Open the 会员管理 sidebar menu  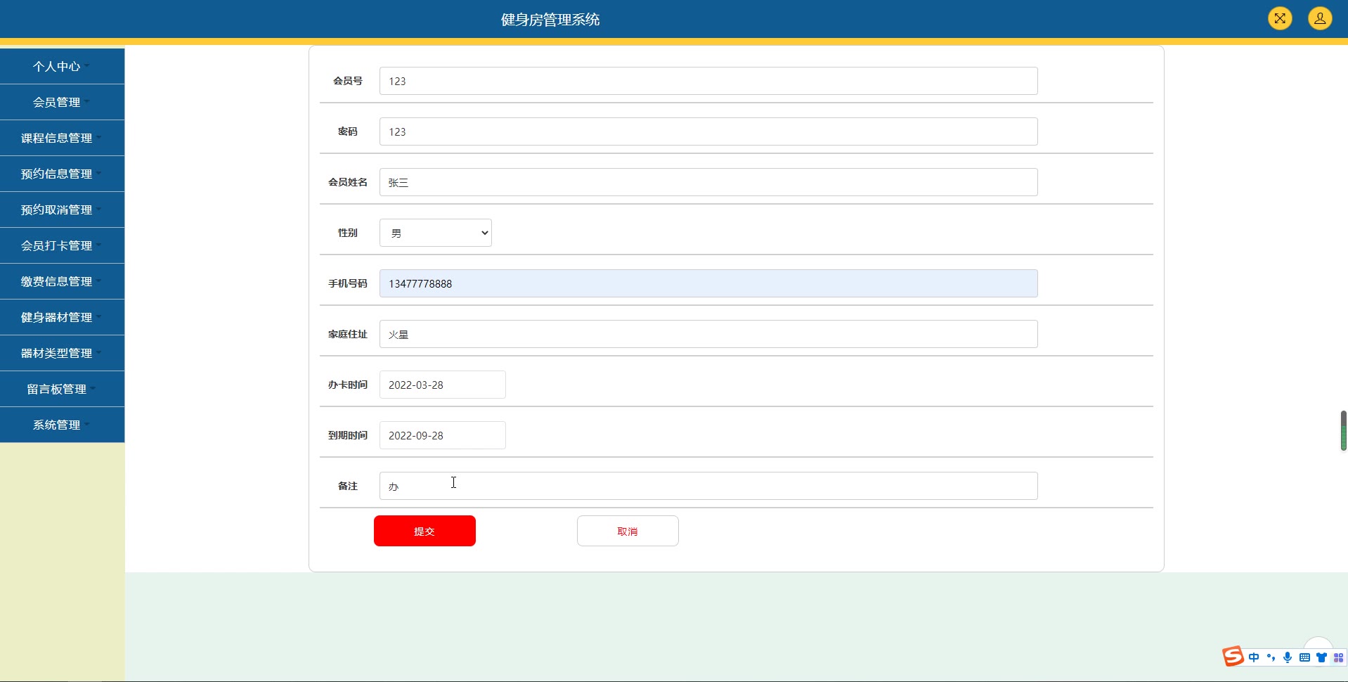(62, 102)
